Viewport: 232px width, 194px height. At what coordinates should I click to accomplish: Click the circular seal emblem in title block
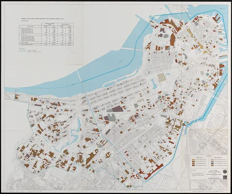click(x=225, y=172)
